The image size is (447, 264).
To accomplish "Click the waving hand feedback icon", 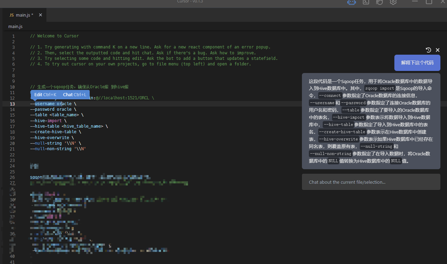I will pyautogui.click(x=379, y=2).
